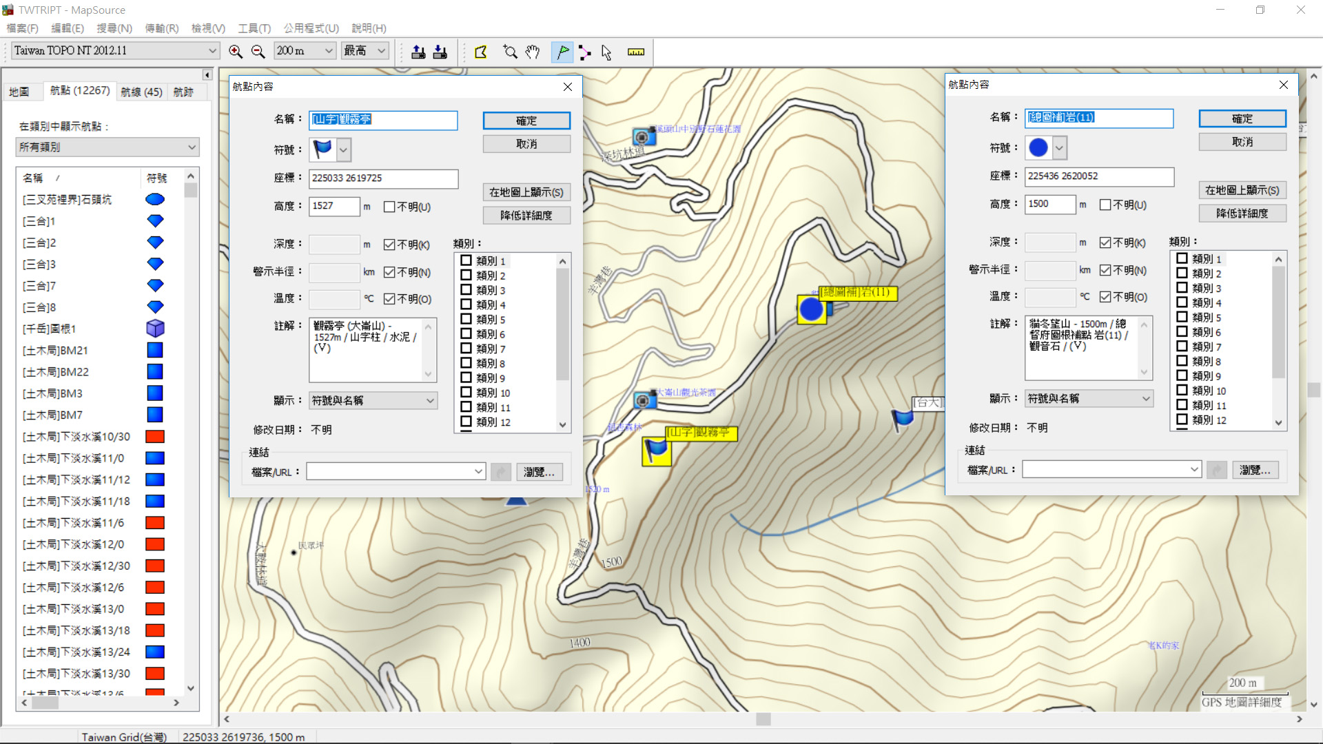Select the hand pan tool
This screenshot has width=1323, height=744.
coord(533,52)
